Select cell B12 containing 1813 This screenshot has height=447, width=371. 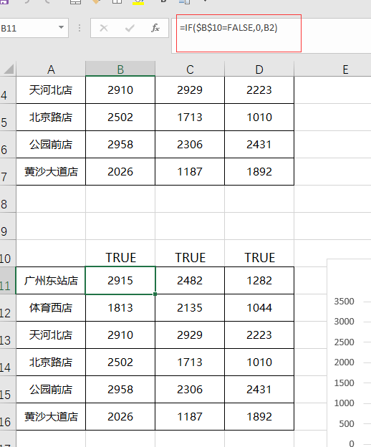(120, 308)
